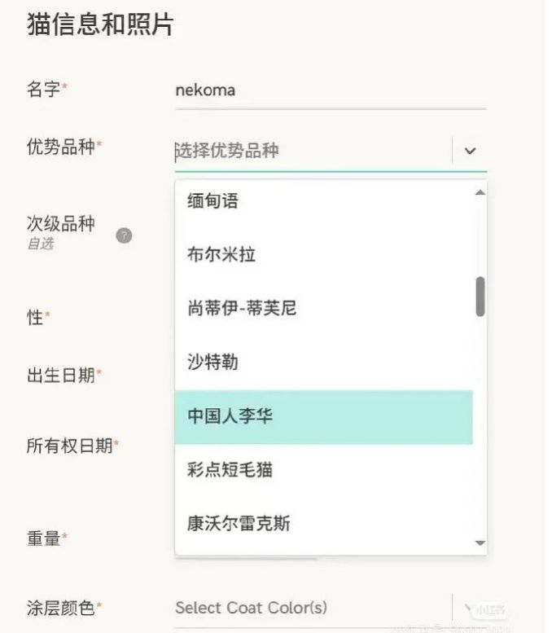
Task: Click the 所有权日期 field label
Action: 69,446
